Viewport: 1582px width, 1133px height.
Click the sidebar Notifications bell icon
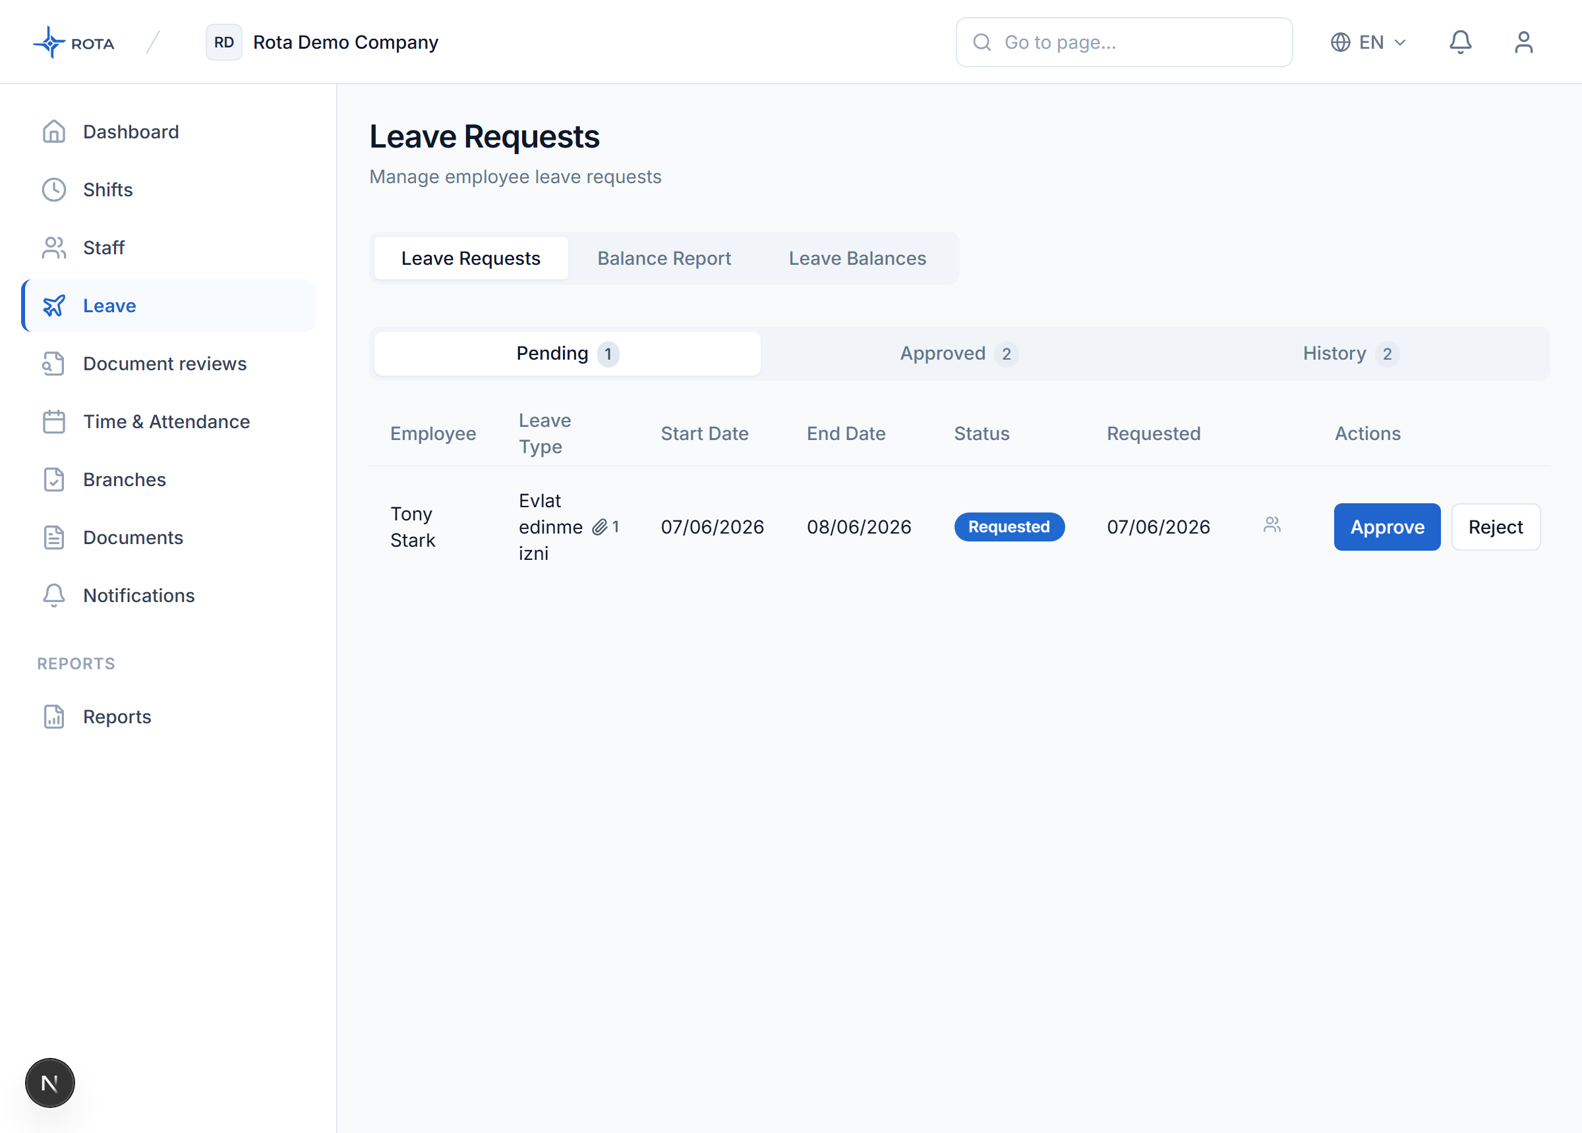(x=53, y=595)
